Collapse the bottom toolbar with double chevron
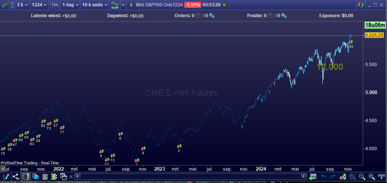 (71, 177)
